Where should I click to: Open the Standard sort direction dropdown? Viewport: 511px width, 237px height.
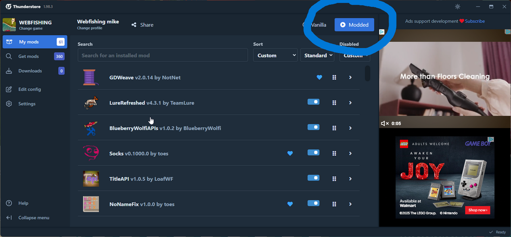click(317, 55)
